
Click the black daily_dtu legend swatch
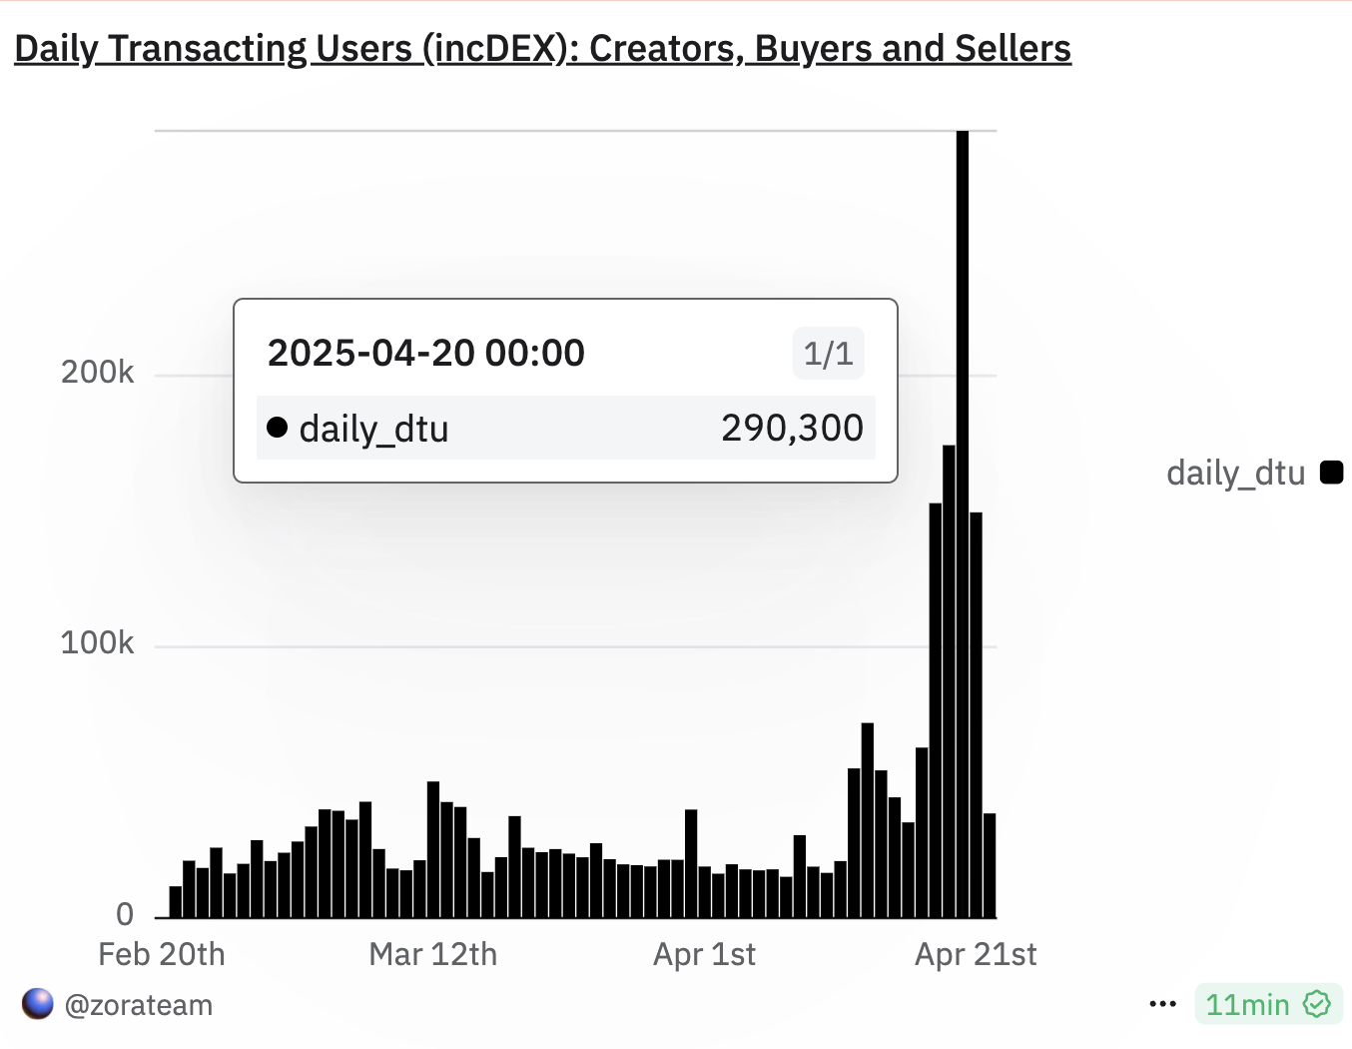tap(1331, 473)
